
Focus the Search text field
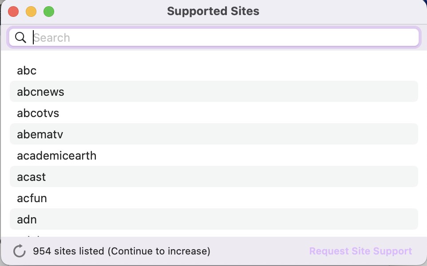[x=222, y=38]
